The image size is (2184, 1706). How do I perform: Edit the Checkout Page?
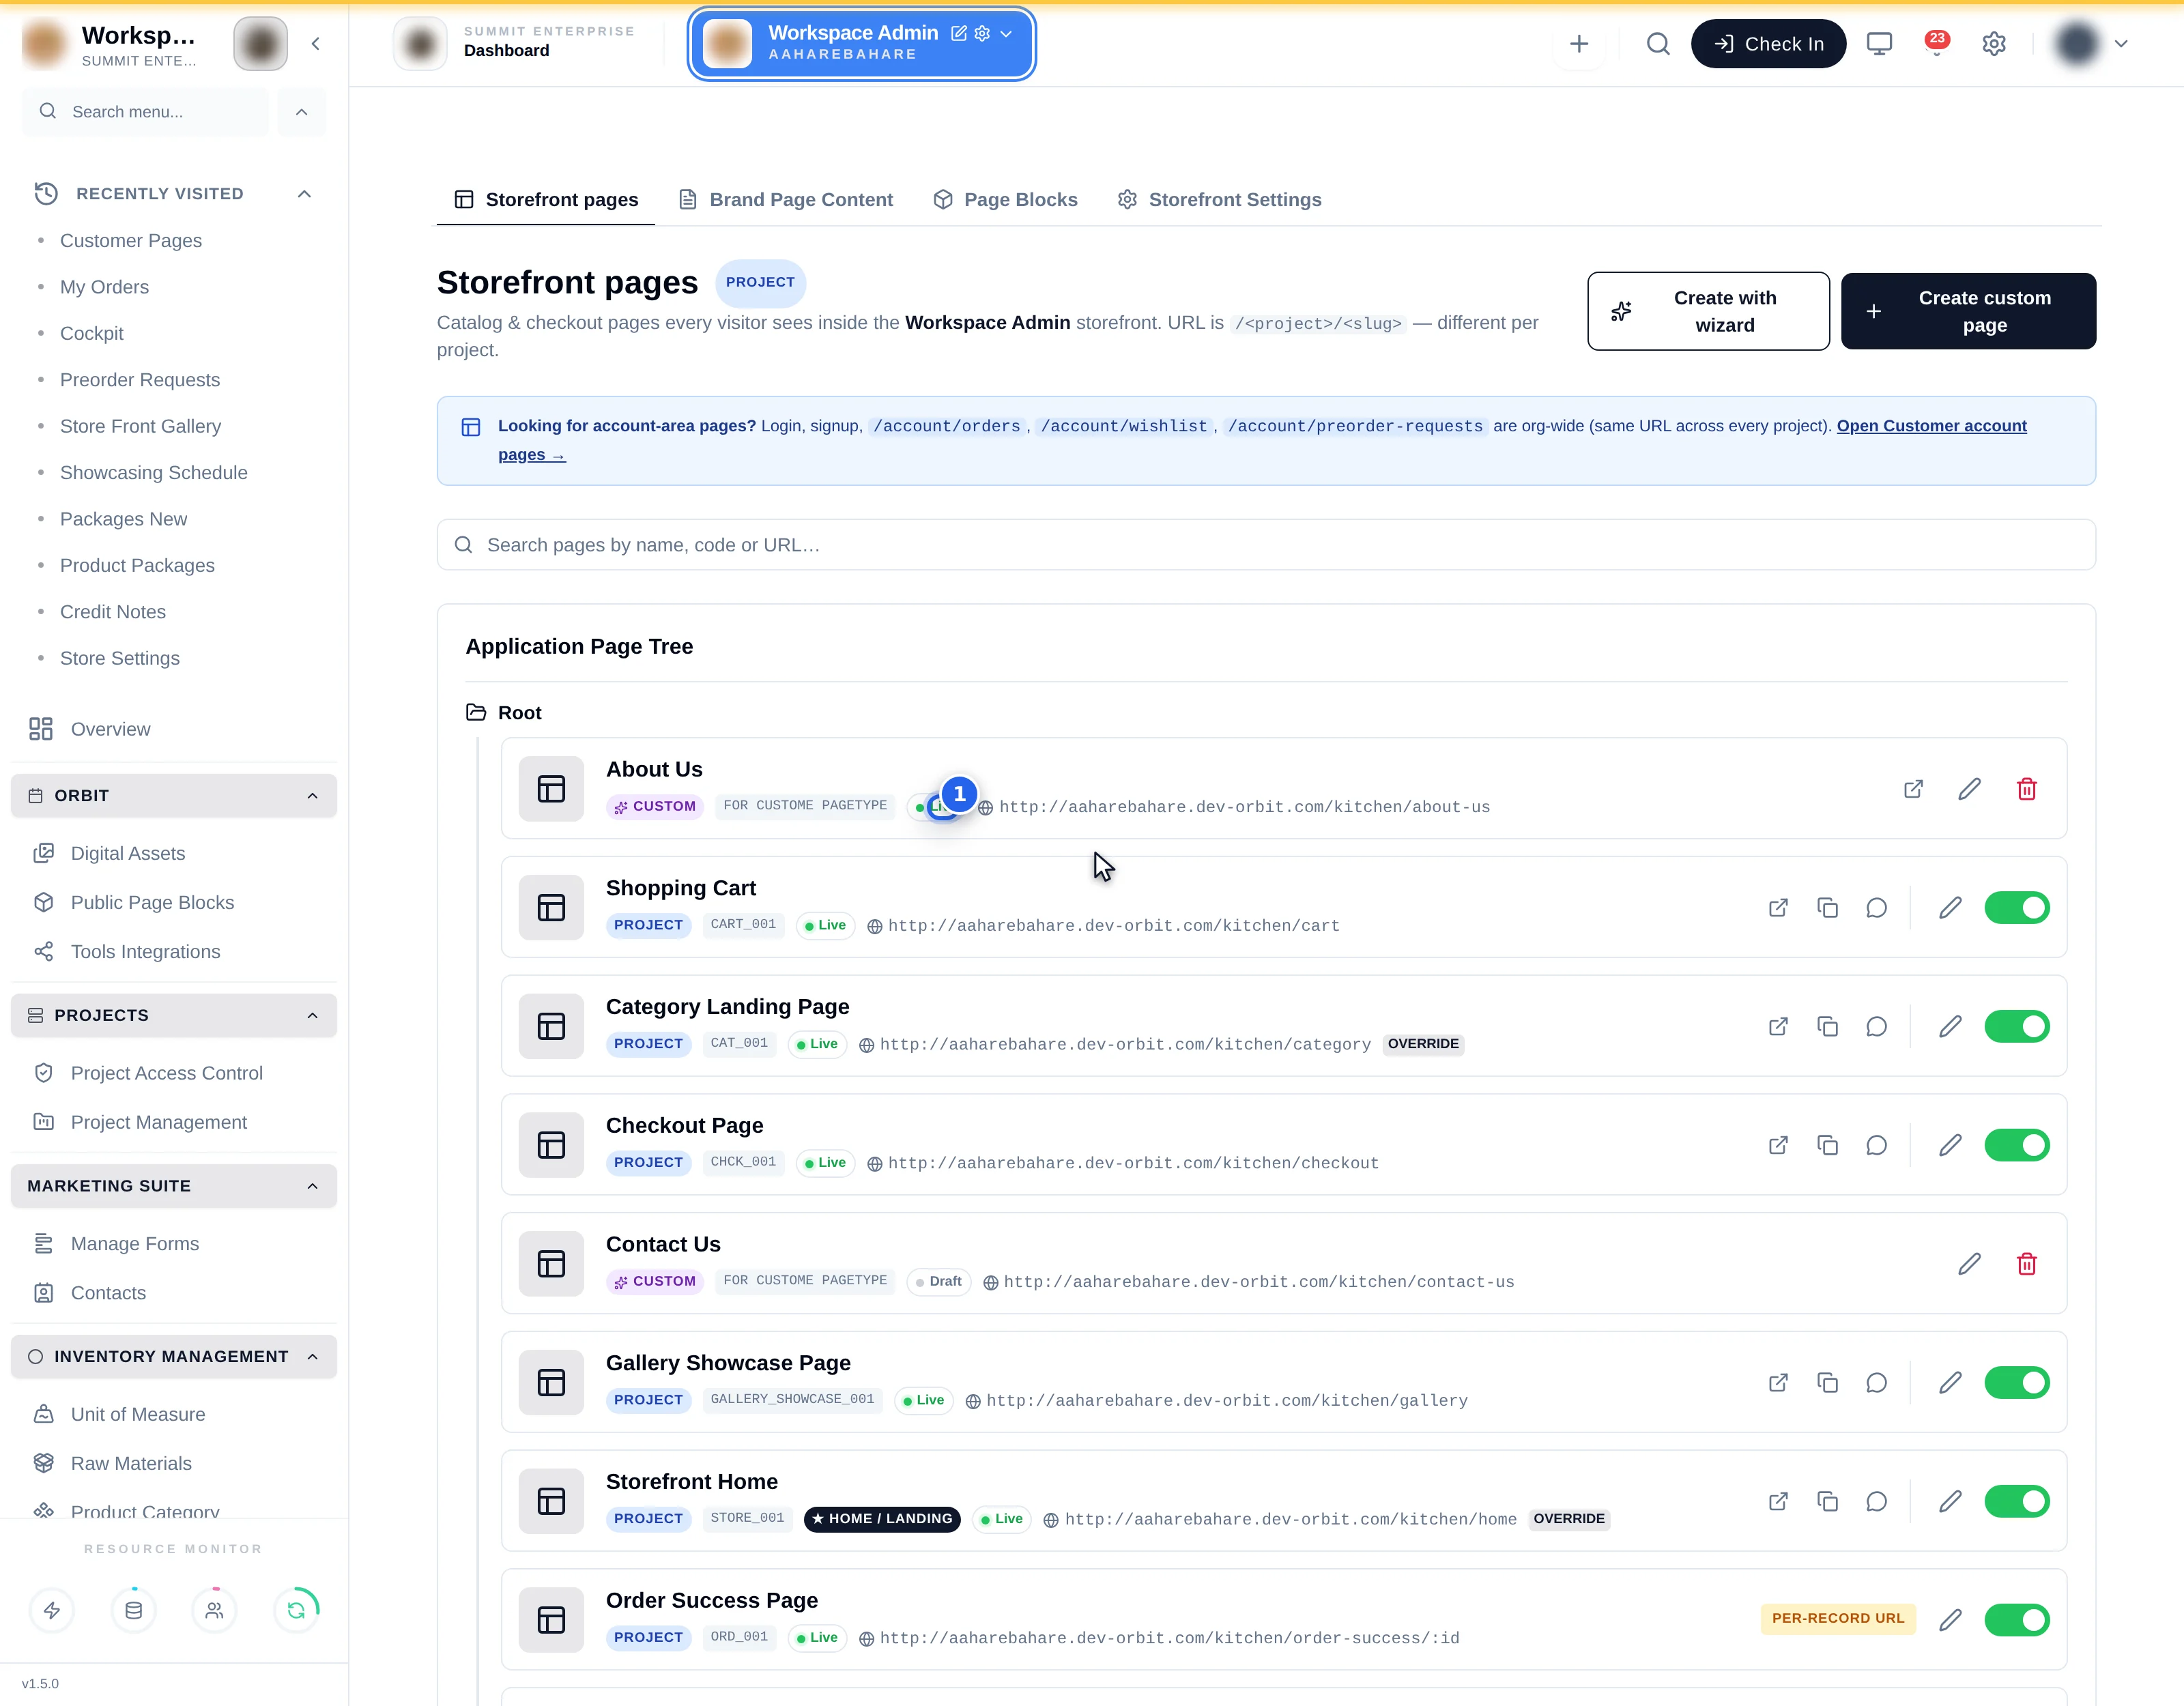tap(1950, 1145)
